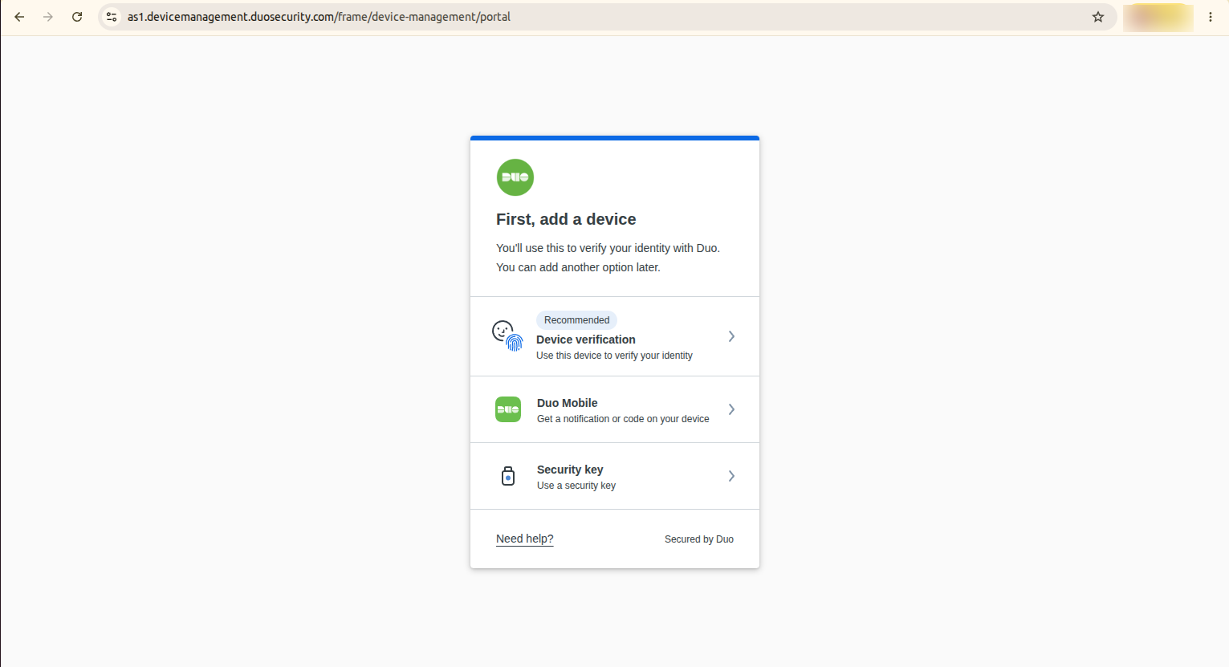
Task: Open Security key via its chevron arrow
Action: point(731,476)
